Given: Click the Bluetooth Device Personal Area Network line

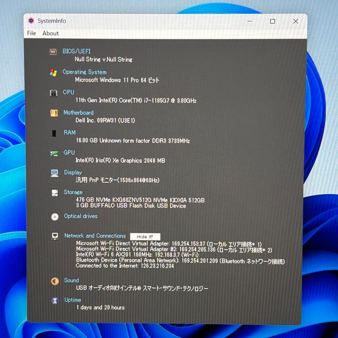Looking at the screenshot, I should point(181,261).
